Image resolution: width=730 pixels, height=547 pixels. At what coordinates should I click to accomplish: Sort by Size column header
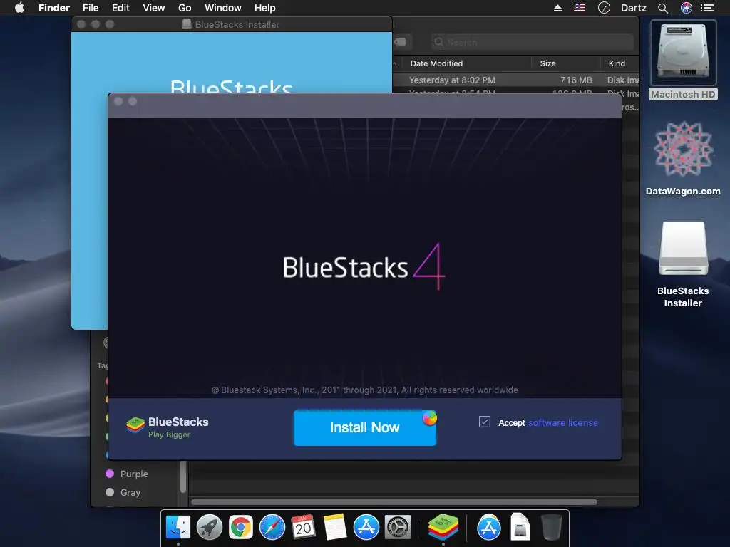point(548,63)
